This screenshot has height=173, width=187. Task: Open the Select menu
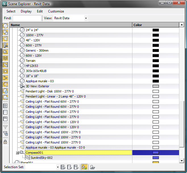click(11, 11)
